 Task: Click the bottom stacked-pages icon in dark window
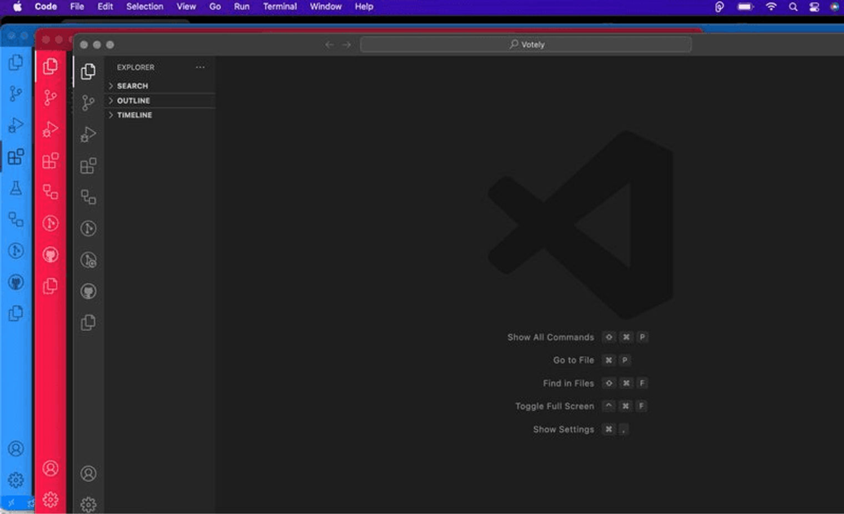tap(88, 323)
